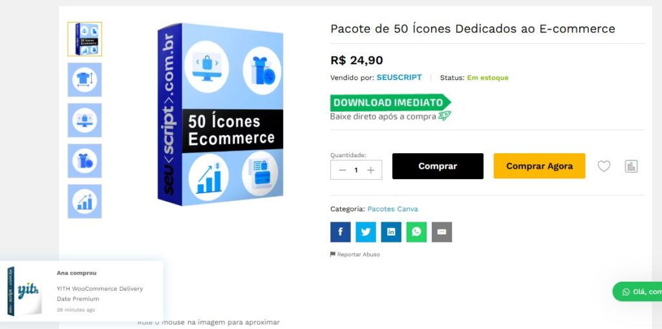Increase quantity with plus button

(x=370, y=170)
